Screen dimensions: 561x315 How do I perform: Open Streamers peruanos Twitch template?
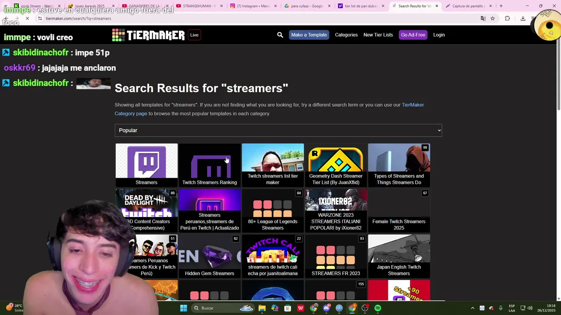209,211
